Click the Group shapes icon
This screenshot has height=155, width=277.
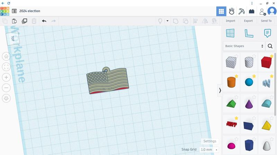pos(176,21)
